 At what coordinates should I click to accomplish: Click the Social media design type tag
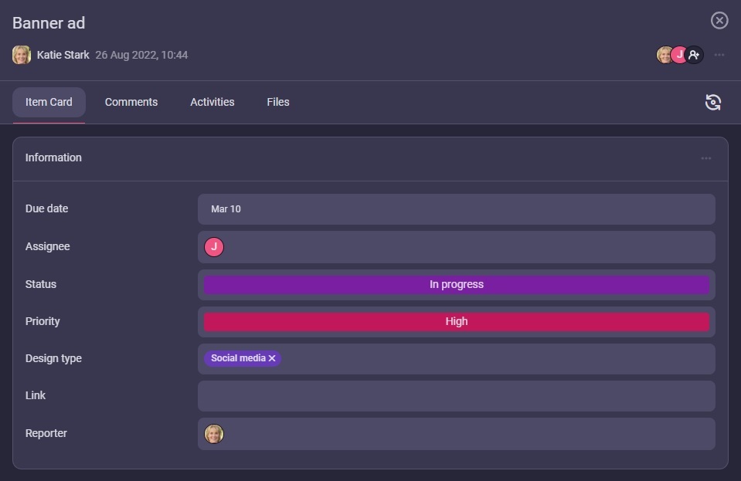pos(237,358)
